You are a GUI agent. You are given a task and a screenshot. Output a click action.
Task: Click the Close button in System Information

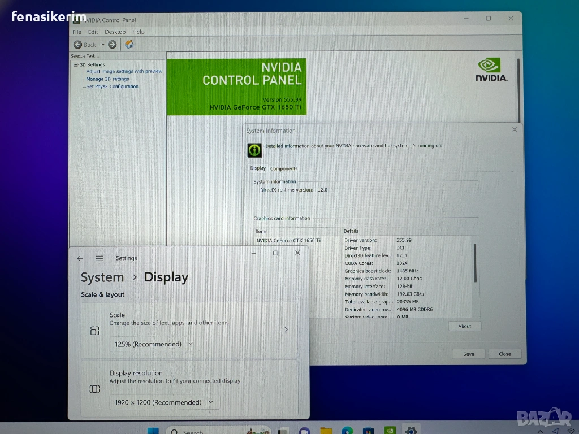pyautogui.click(x=505, y=354)
